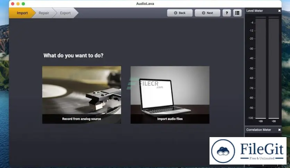Click the -100 mark on level scale
This screenshot has width=290, height=168.
coord(250,118)
